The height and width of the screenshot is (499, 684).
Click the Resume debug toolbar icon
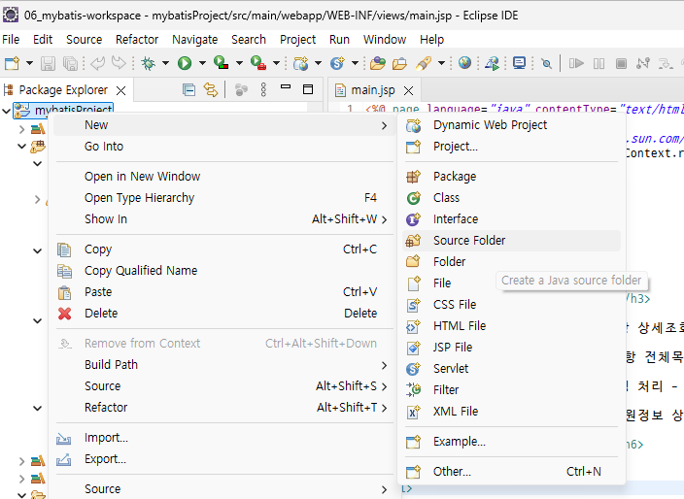pyautogui.click(x=576, y=64)
